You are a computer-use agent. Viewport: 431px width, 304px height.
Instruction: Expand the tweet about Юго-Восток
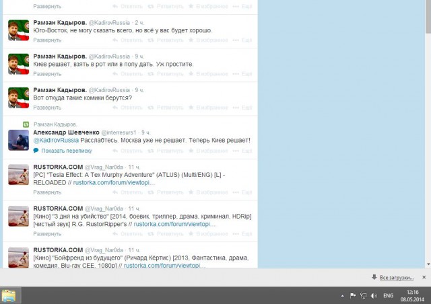coord(47,40)
